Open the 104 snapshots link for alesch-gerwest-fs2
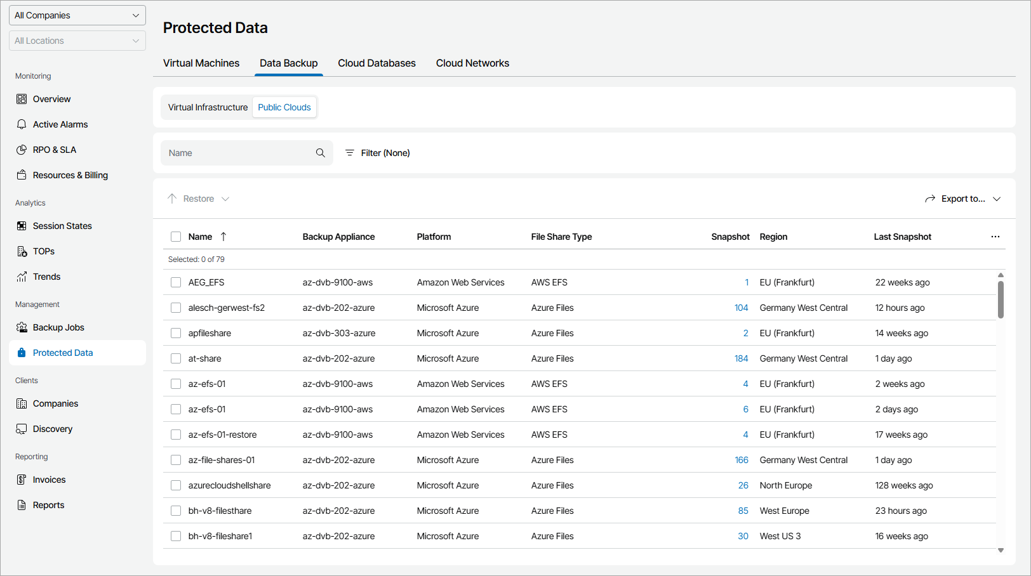 point(741,307)
